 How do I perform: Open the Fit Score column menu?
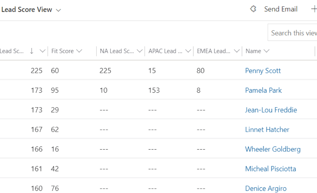(66, 51)
